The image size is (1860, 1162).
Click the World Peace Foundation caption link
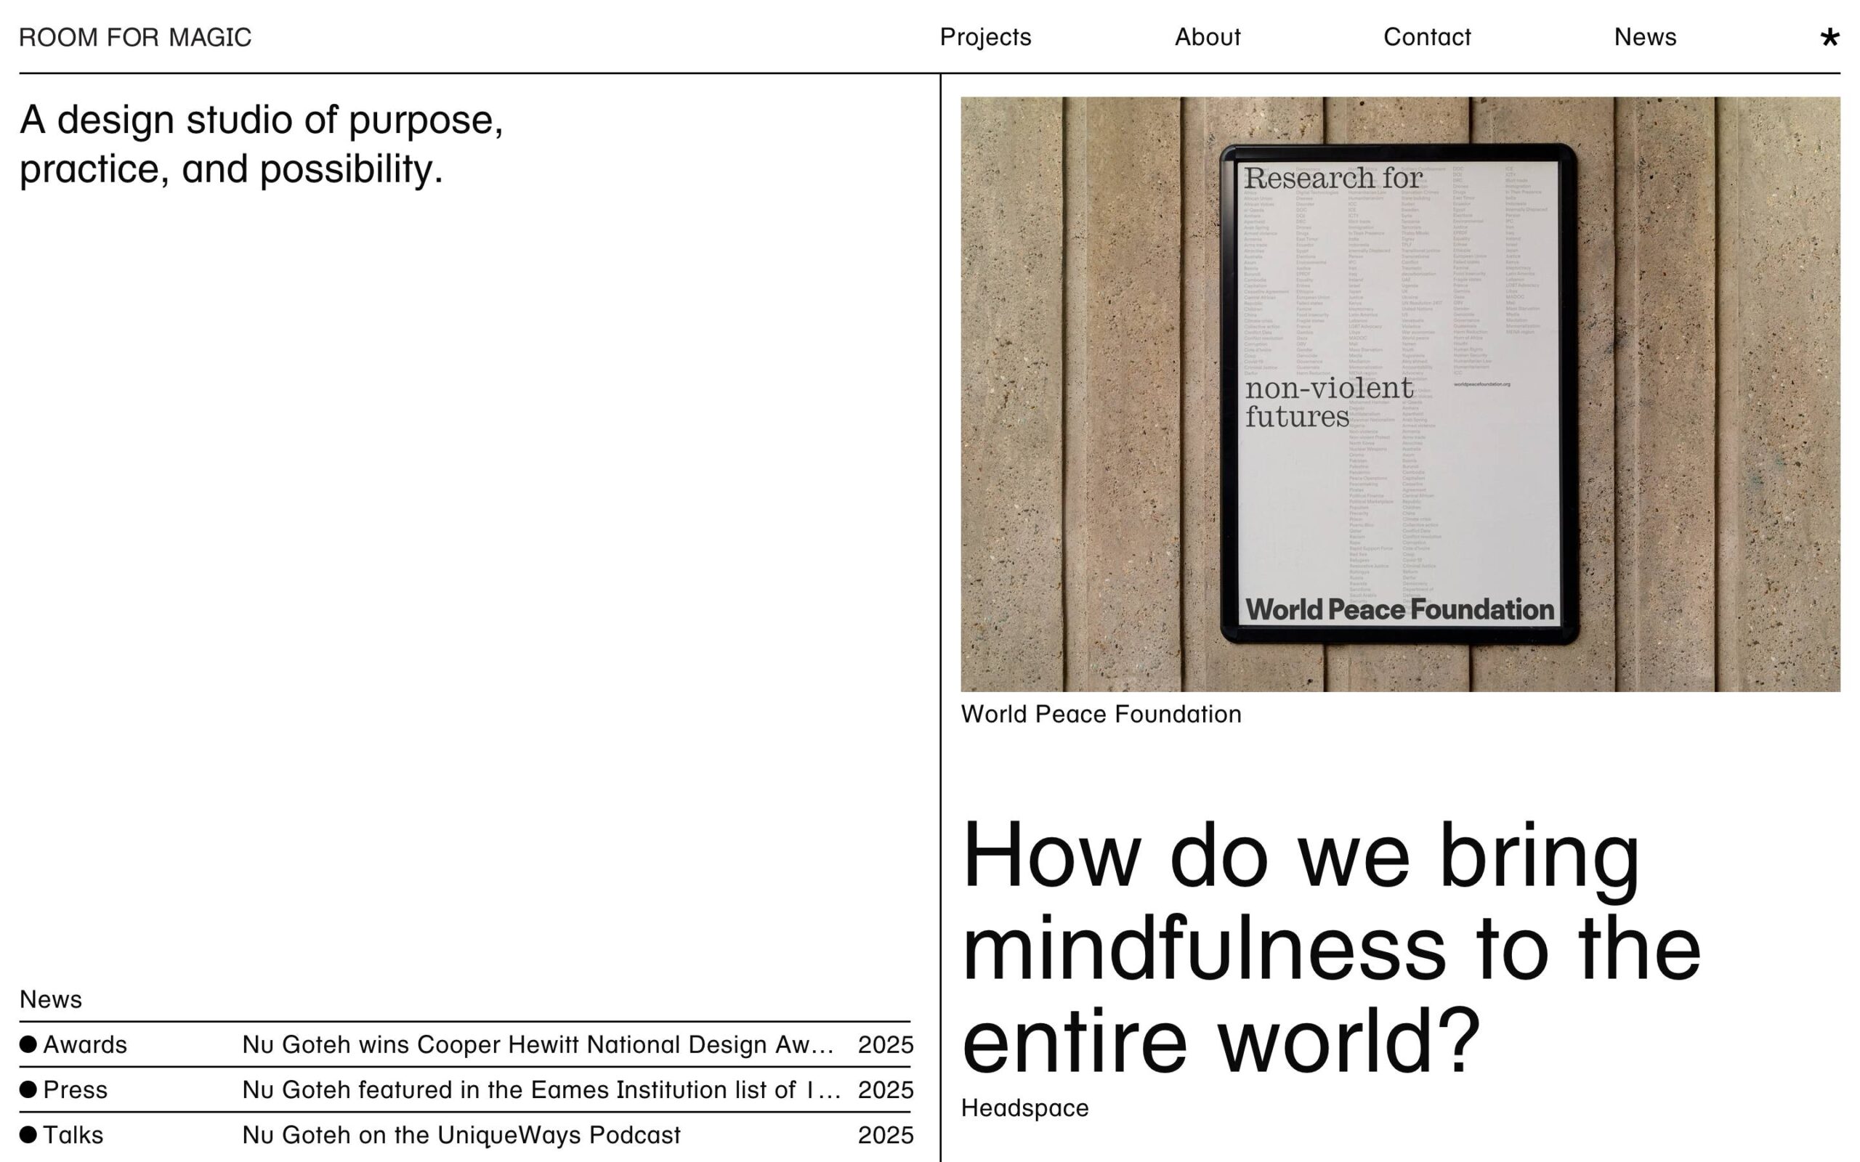coord(1101,714)
